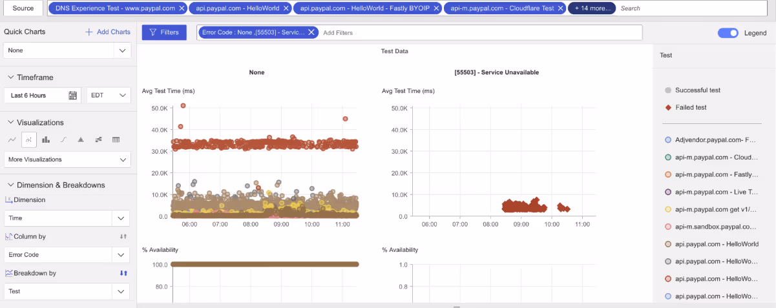Select the line chart visualization icon
The height and width of the screenshot is (308, 776).
pyautogui.click(x=12, y=139)
